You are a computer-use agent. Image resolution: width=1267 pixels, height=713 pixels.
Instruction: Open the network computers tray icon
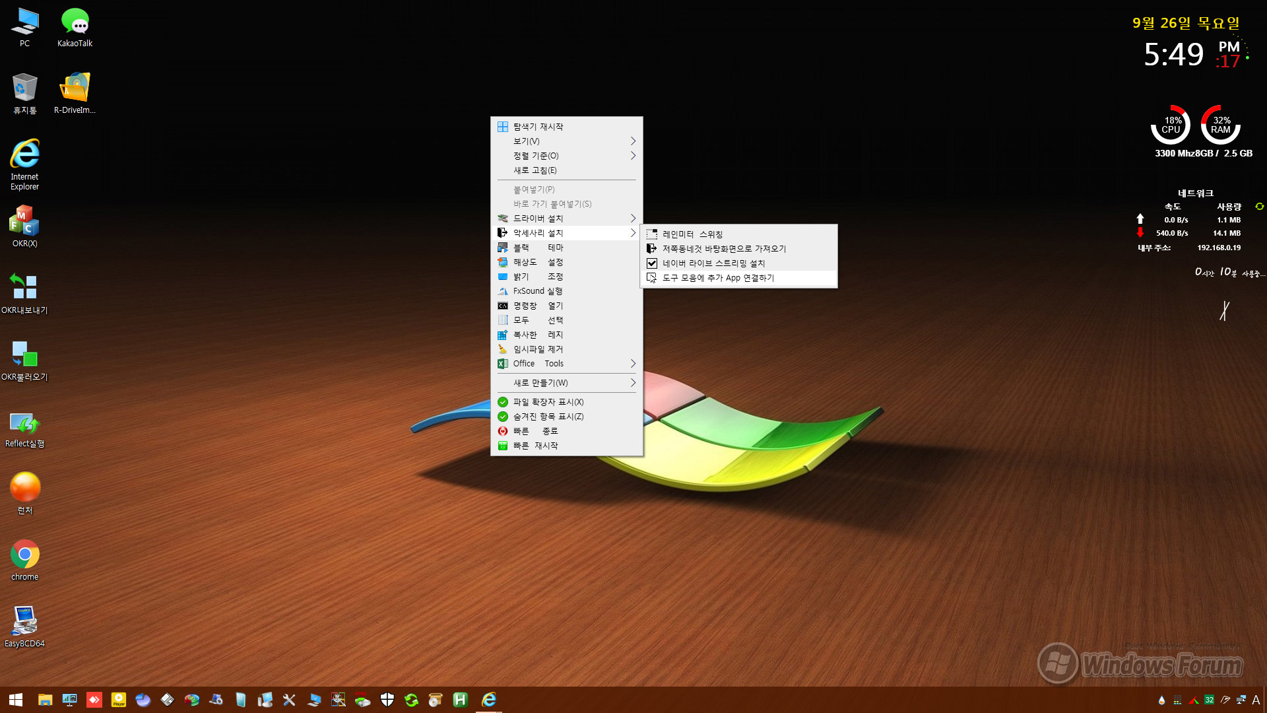tap(1241, 700)
